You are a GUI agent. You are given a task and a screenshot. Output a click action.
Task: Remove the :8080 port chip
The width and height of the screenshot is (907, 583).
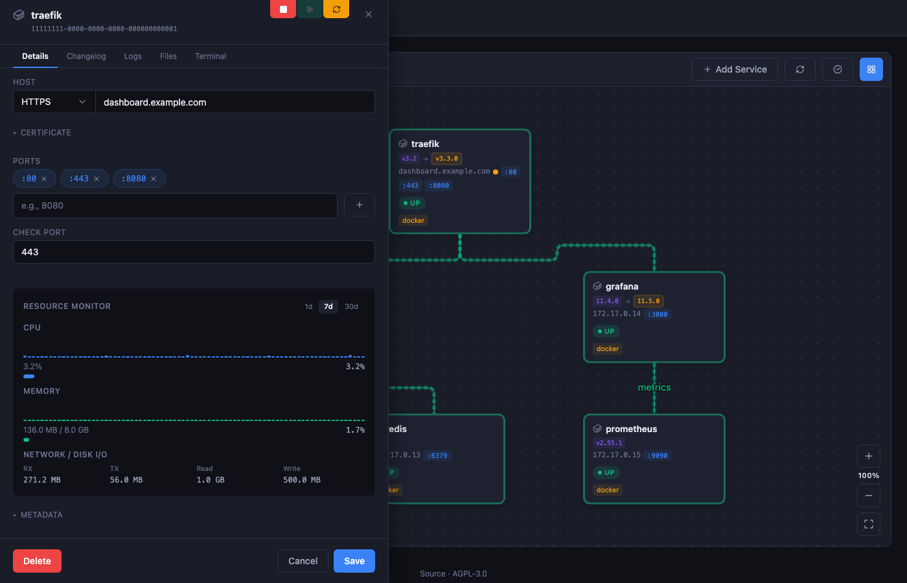pyautogui.click(x=154, y=179)
